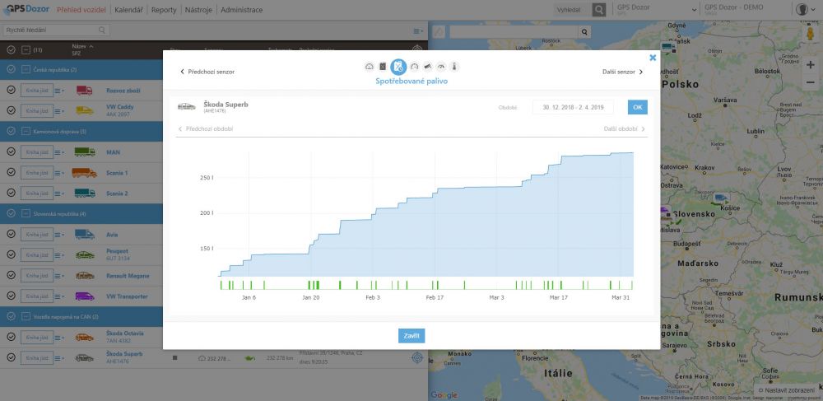Click the Období date range field
Viewport: 823px width, 401px height.
[573, 107]
